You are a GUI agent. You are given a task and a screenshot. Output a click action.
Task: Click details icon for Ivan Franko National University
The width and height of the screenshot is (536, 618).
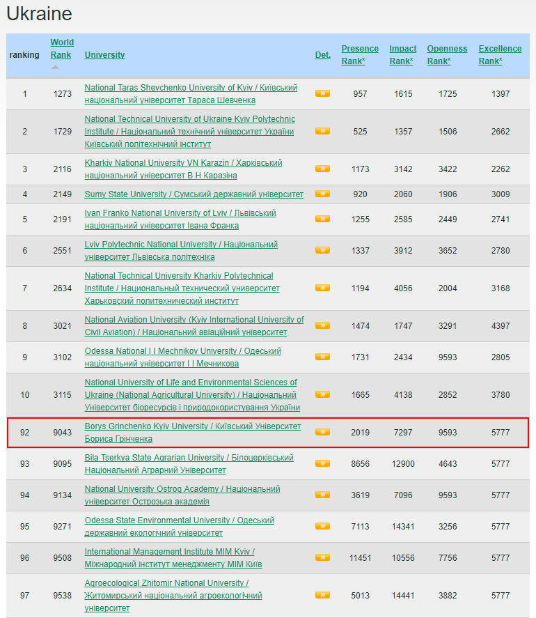pos(322,219)
